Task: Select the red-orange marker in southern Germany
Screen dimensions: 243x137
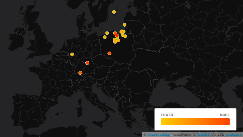Action: (x=87, y=63)
